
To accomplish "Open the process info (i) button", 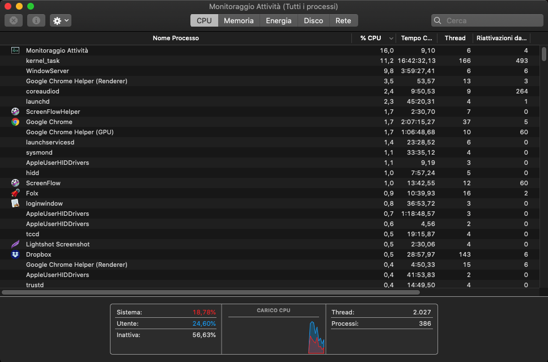I will pos(36,20).
